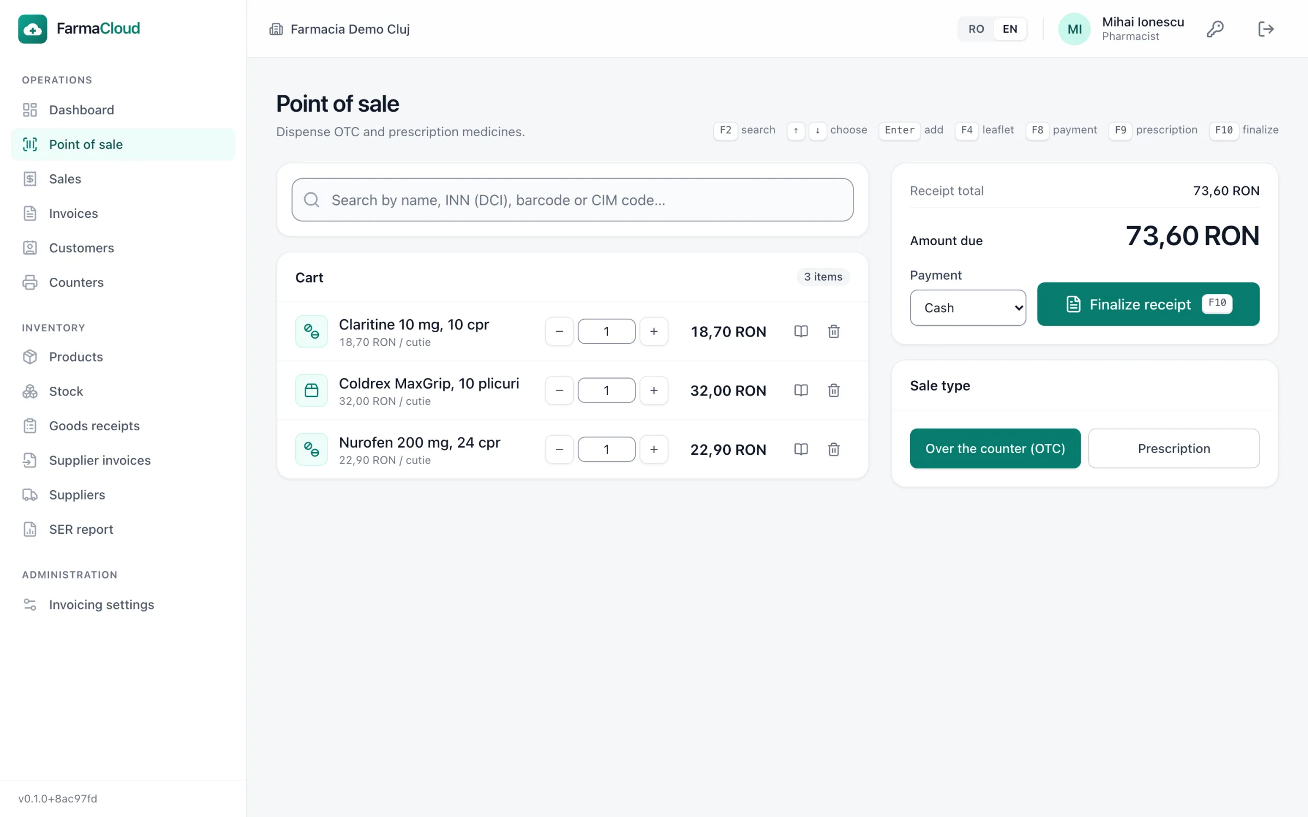Screen dimensions: 1308x817
Task: Focus the product search field
Action: coord(572,200)
